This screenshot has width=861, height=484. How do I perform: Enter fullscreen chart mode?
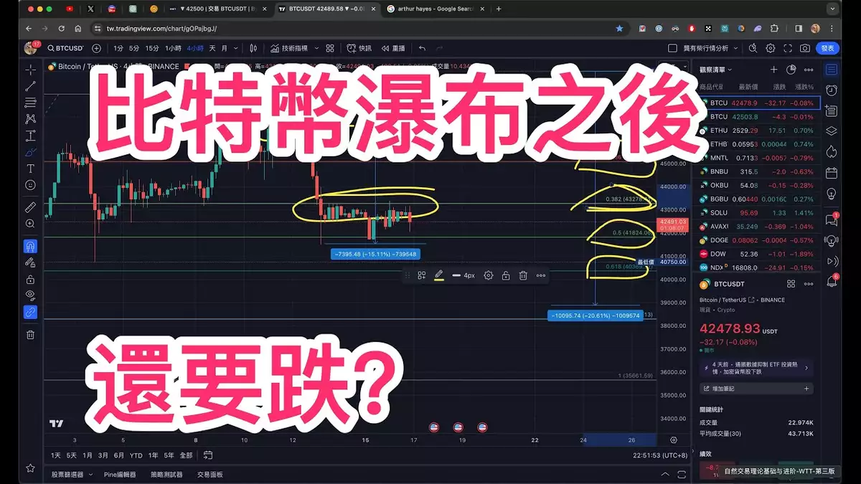(787, 48)
